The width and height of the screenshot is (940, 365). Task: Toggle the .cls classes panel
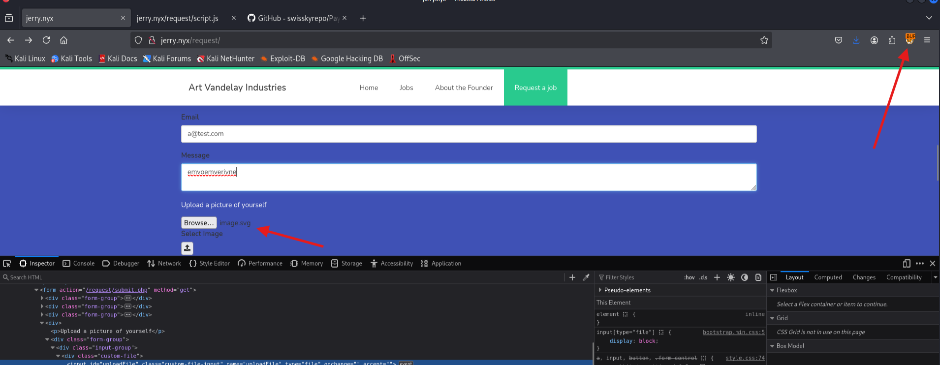pyautogui.click(x=703, y=277)
